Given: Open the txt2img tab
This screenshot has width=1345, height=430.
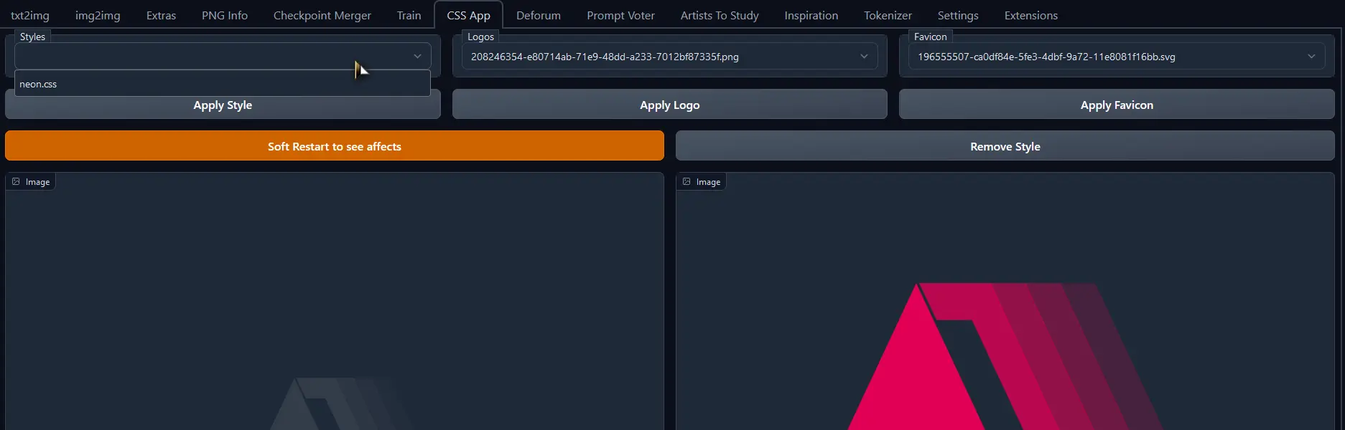Looking at the screenshot, I should click(30, 15).
